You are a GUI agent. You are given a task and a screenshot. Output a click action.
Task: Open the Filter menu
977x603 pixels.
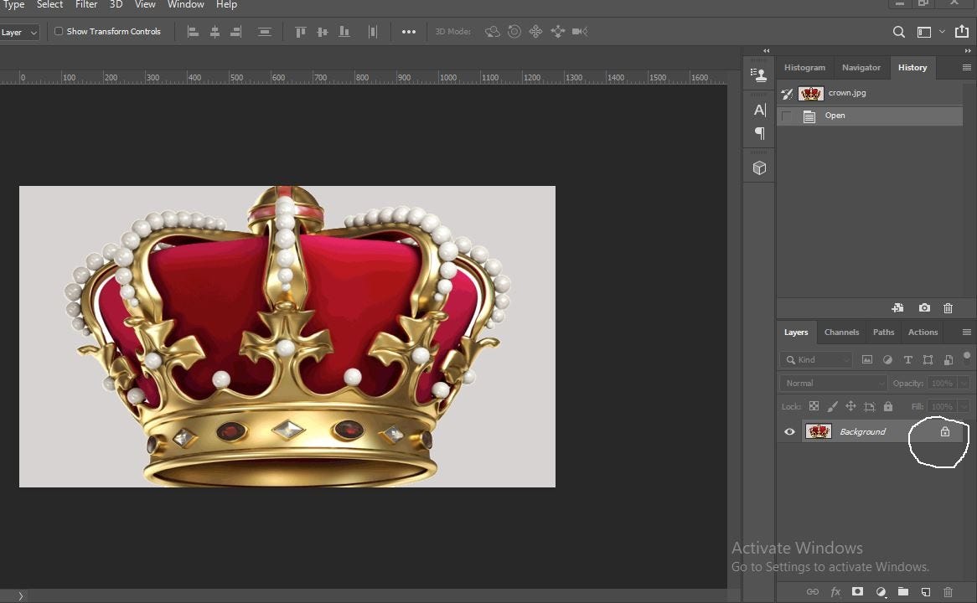click(x=85, y=5)
